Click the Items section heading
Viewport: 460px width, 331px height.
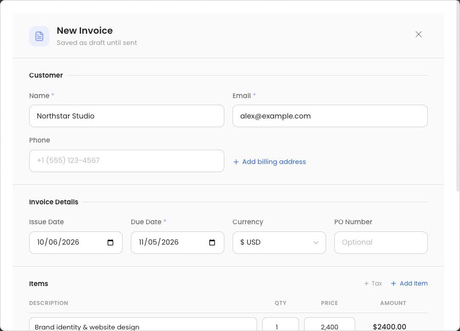pos(38,283)
